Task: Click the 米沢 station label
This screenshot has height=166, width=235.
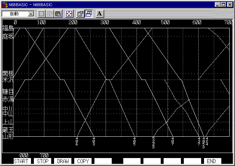Action: click(8, 80)
